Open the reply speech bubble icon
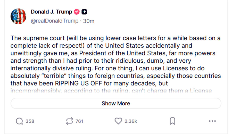This screenshot has width=232, height=134. tap(19, 121)
